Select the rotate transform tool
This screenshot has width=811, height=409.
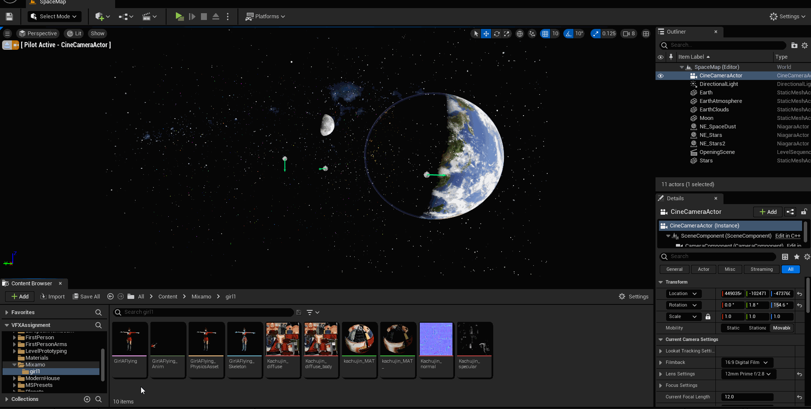click(x=496, y=34)
